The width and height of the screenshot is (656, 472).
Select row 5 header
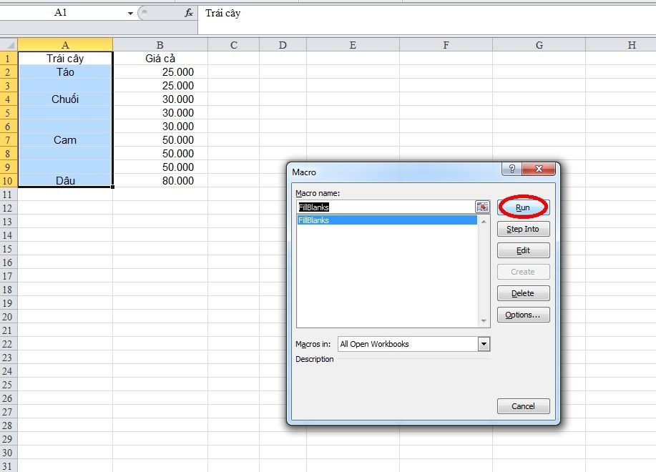[x=9, y=113]
